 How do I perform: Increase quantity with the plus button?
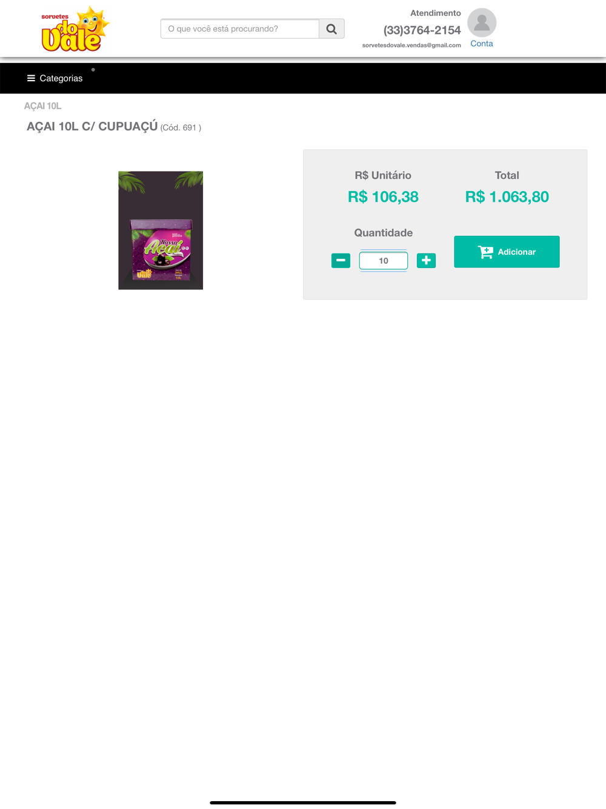pyautogui.click(x=426, y=260)
